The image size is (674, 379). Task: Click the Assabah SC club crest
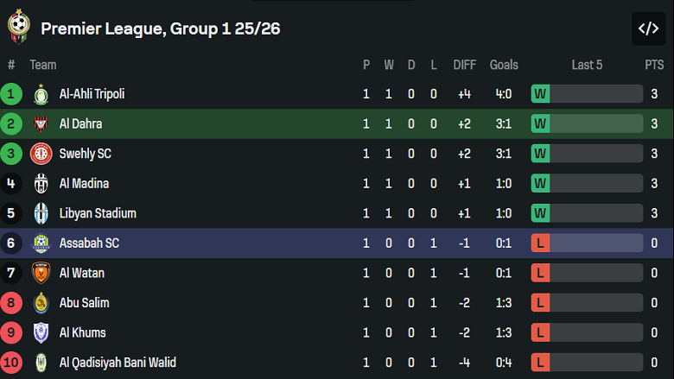(x=41, y=243)
